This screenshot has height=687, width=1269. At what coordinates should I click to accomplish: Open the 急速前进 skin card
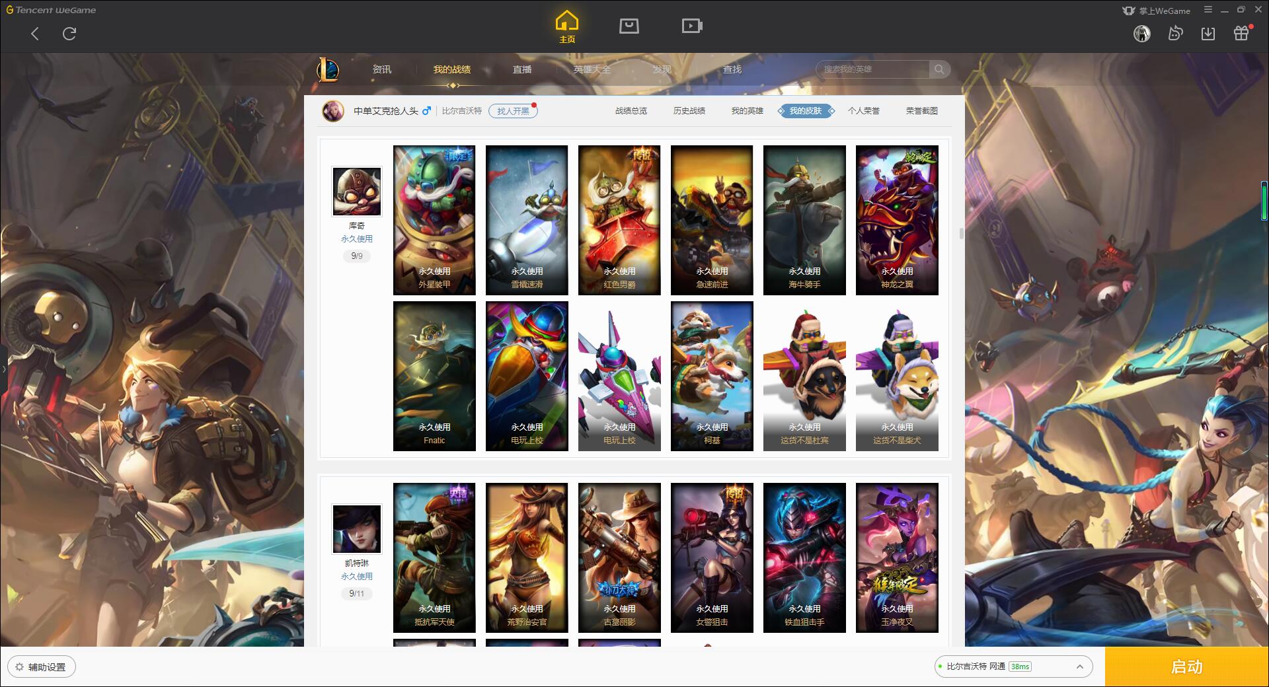(x=712, y=220)
